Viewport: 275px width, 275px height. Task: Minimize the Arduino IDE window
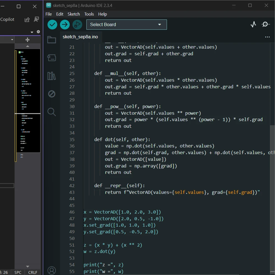click(234, 6)
